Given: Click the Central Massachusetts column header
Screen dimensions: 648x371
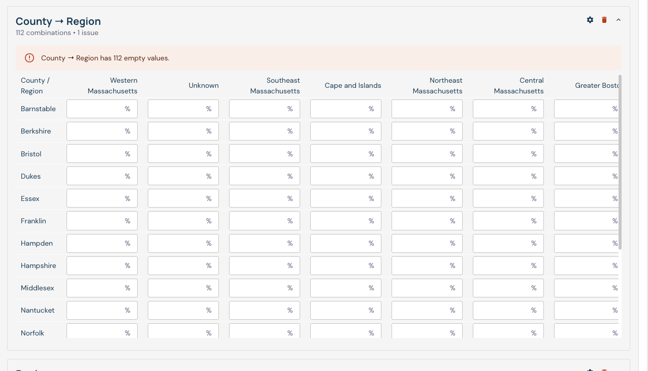Looking at the screenshot, I should click(x=519, y=86).
